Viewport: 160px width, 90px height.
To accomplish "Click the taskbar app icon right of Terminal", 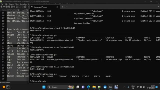I will pos(116,87).
